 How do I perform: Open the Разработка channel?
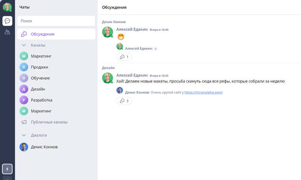point(41,100)
